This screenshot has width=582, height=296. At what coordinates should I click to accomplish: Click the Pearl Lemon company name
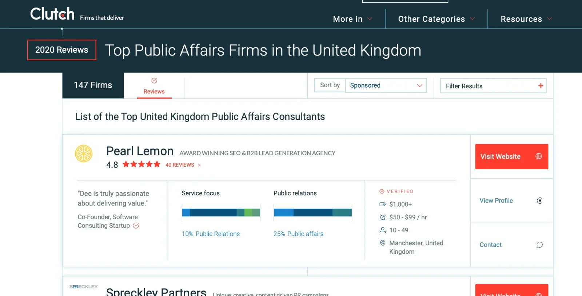point(140,151)
